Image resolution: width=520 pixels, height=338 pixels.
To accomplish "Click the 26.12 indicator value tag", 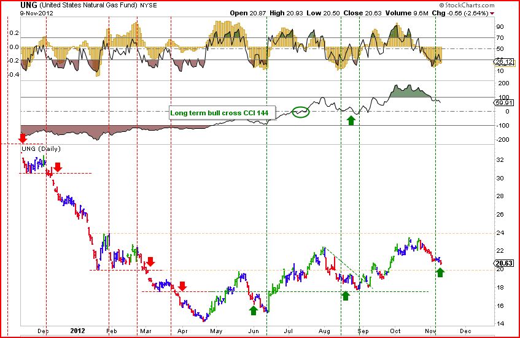I will point(505,61).
